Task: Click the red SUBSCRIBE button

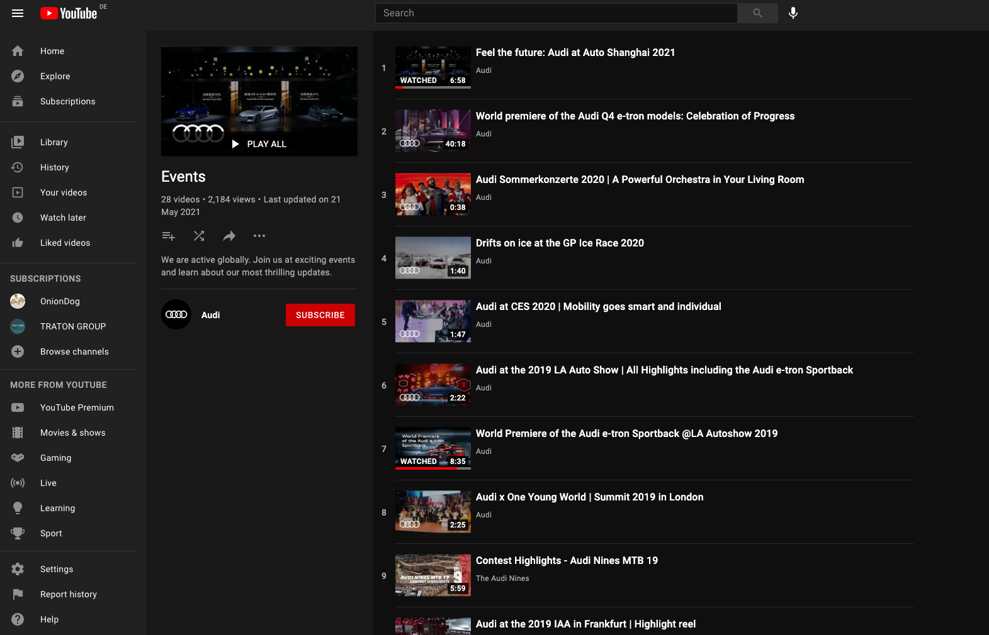Action: pyautogui.click(x=320, y=315)
